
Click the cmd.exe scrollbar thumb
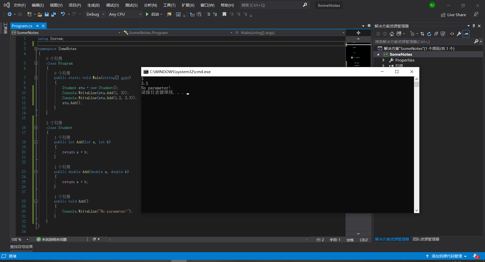click(x=417, y=84)
